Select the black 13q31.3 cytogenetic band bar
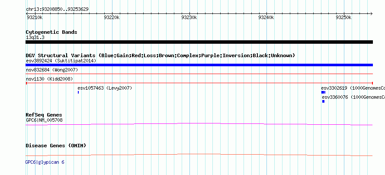Image resolution: width=385 pixels, height=175 pixels. 199,42
